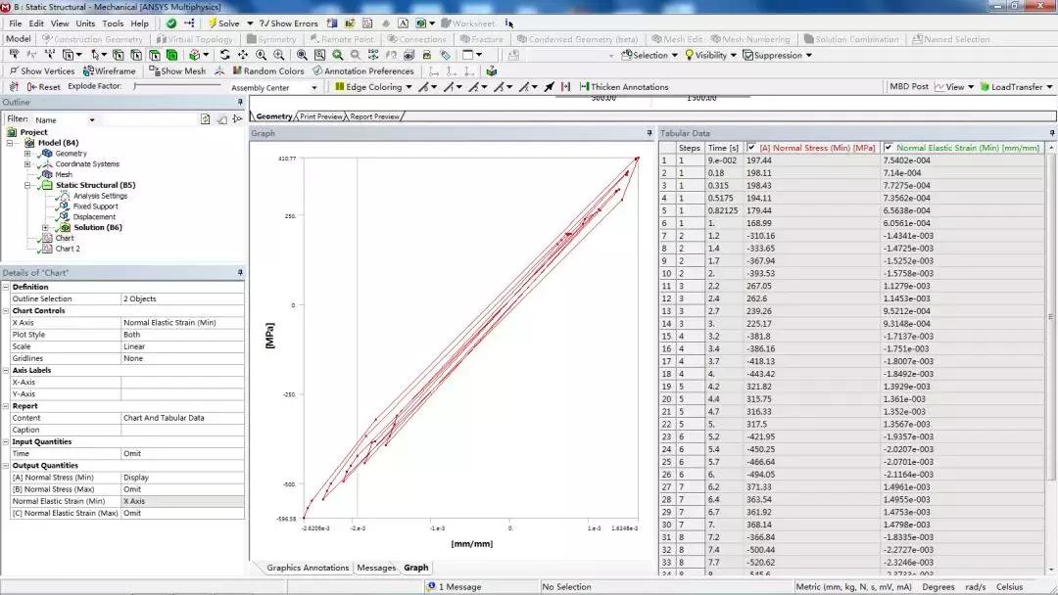
Task: Adjust the Explode Factor slider
Action: coord(178,86)
